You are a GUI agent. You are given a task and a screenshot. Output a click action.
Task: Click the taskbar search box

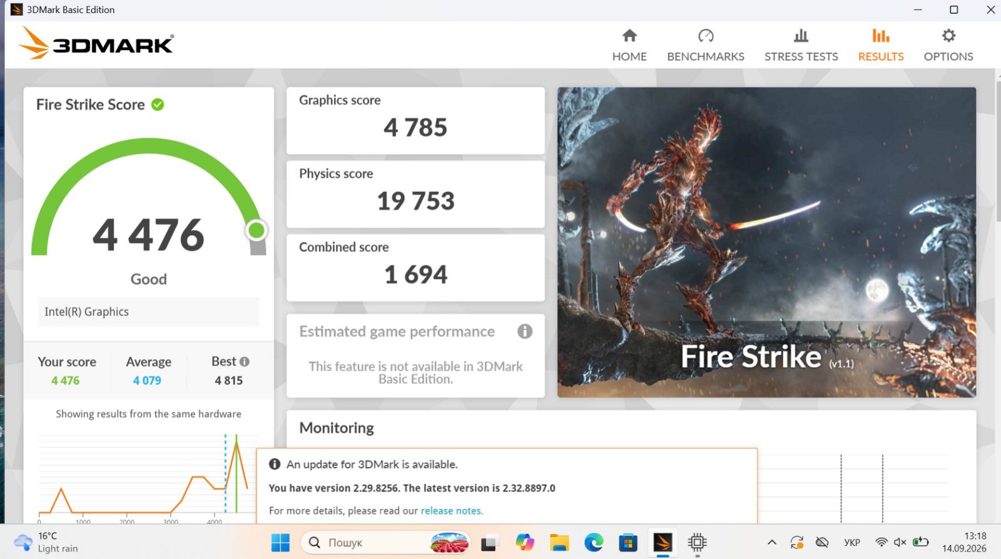click(x=386, y=542)
